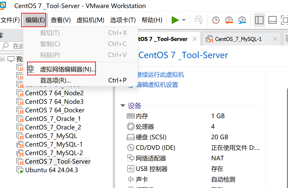Screen dimensions: 288x188
Task: Click the suspended VM icon beside CentOS_7_Oracle_1
Action: [x=20, y=119]
